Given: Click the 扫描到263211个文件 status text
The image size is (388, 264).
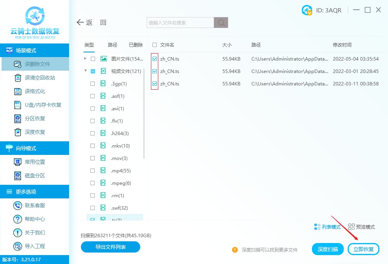Looking at the screenshot, I should (x=116, y=235).
